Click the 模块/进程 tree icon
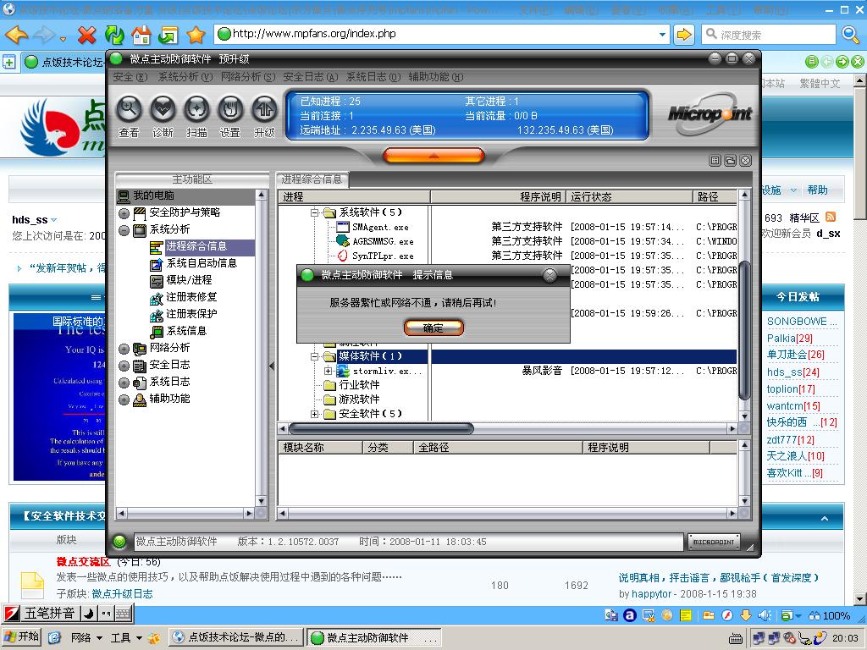The height and width of the screenshot is (650, 867). coord(157,281)
